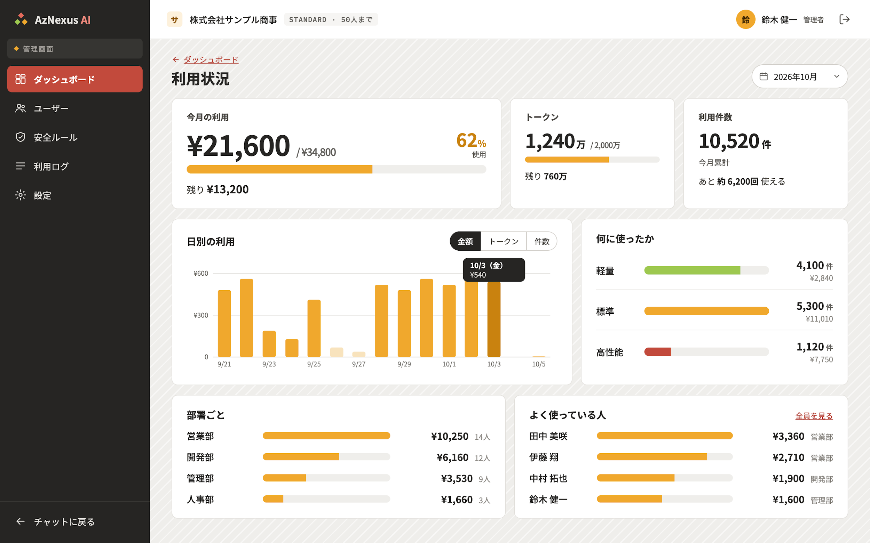Click the calendar icon in month selector
This screenshot has height=543, width=870.
click(x=764, y=76)
